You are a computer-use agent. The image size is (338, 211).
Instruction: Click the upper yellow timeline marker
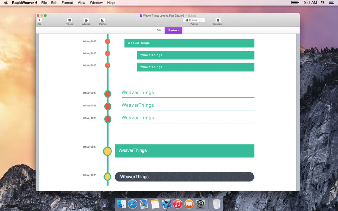(x=107, y=151)
